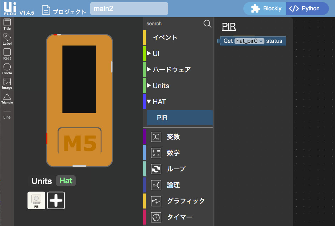Click the plus button to add a unit
The width and height of the screenshot is (335, 226).
coord(56,200)
